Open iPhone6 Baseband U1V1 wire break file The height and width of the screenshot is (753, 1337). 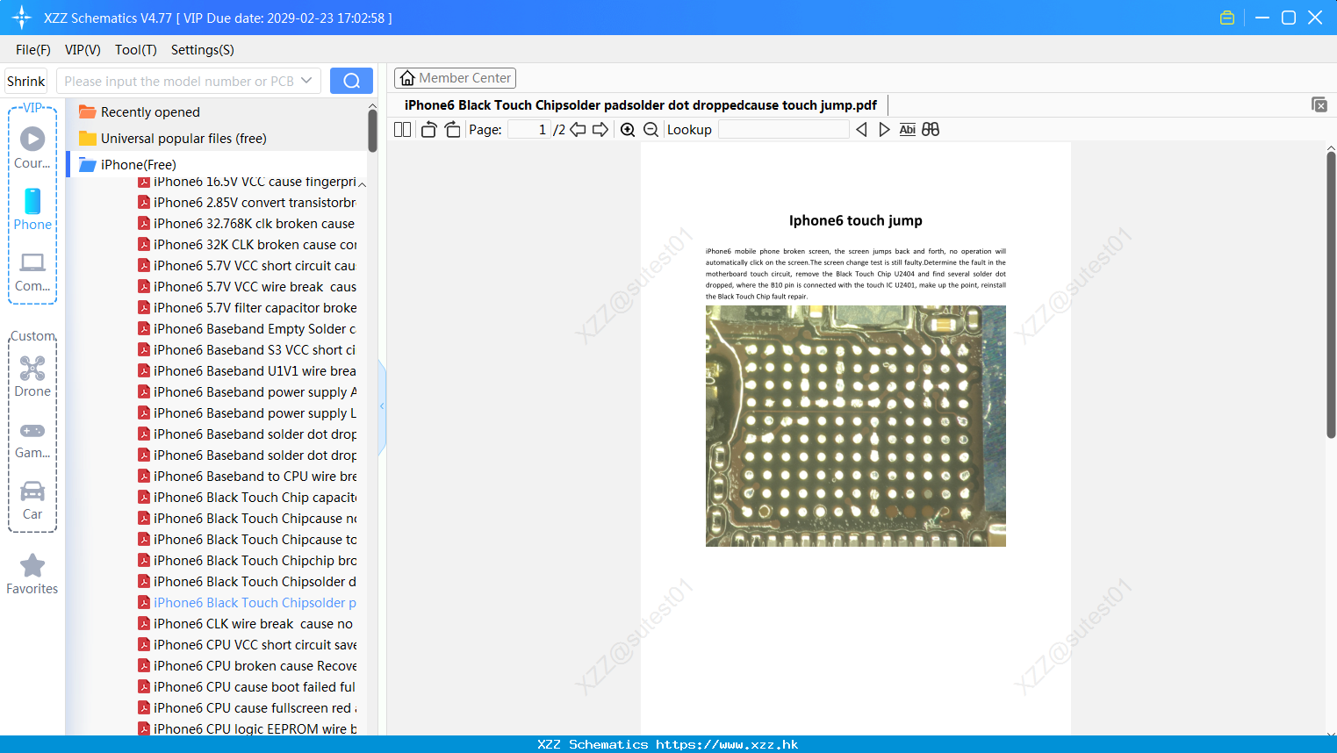(x=247, y=371)
